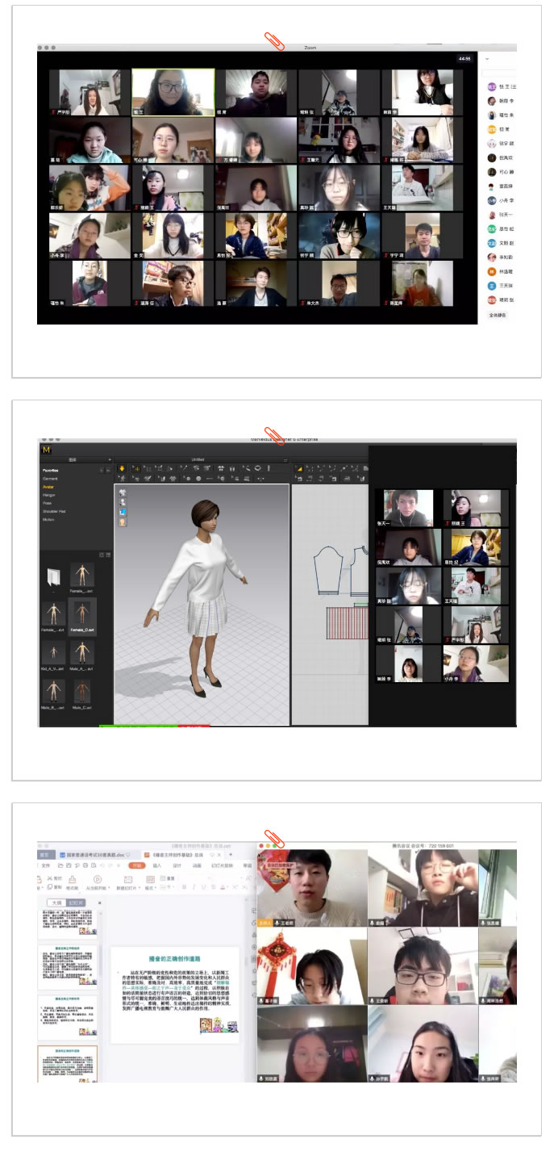The image size is (554, 1156).
Task: Click the avatar-head display icon beside the 3D view
Action: [x=123, y=521]
